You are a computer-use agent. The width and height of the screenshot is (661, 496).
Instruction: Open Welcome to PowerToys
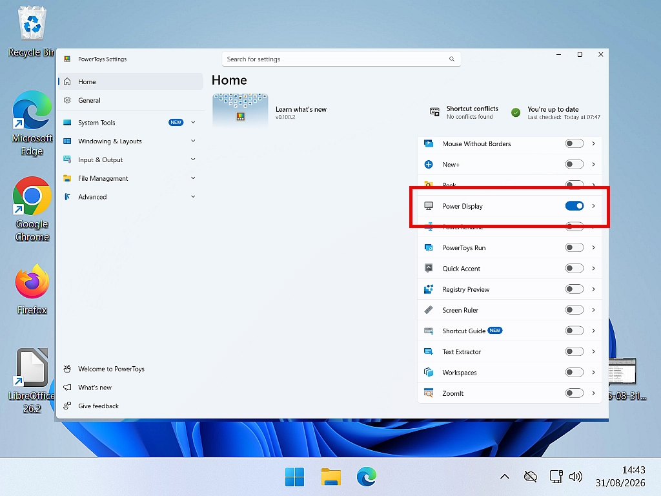point(130,369)
